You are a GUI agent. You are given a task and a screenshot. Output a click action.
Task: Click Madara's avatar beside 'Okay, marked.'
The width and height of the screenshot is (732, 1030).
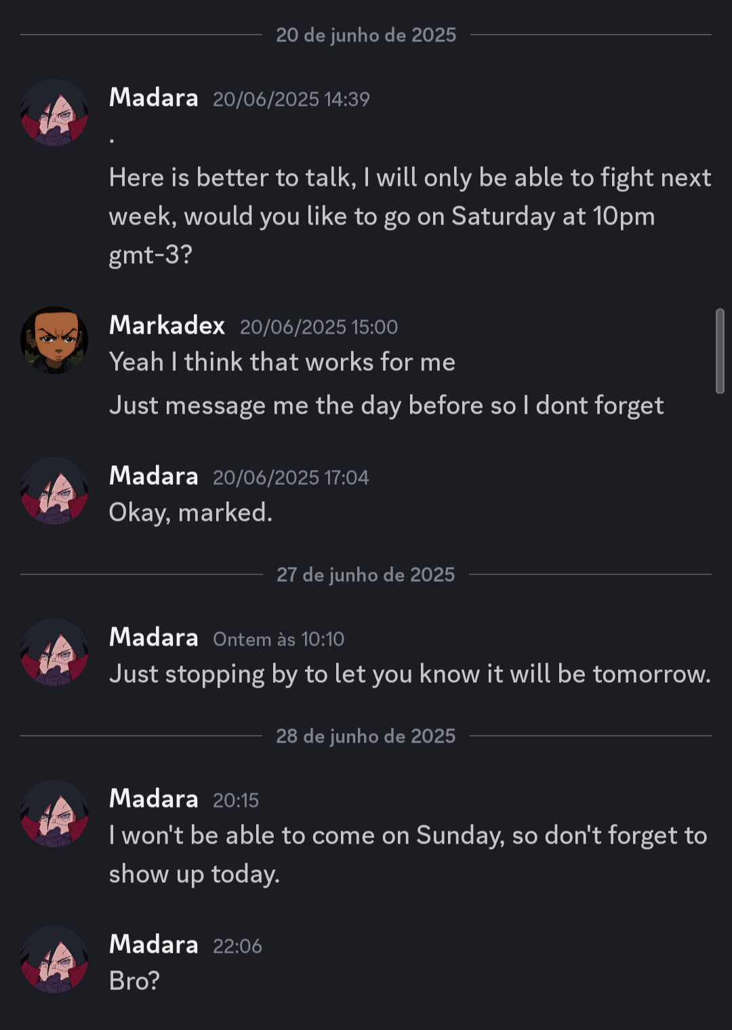click(x=54, y=491)
